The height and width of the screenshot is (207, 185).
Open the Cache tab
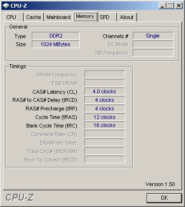coord(34,17)
